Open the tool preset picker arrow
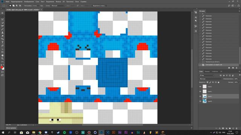Screen dimensions: 241x135 click(6, 6)
